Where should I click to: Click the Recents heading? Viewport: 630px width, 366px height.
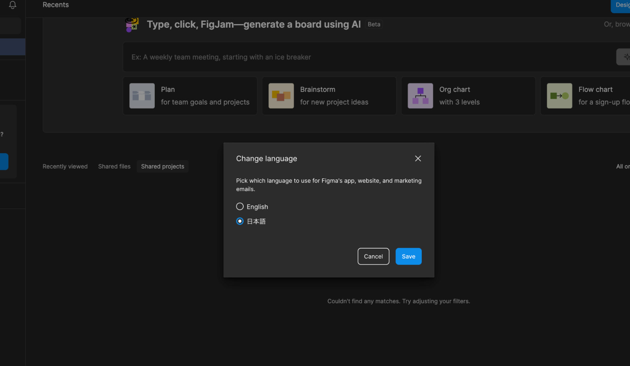tap(56, 5)
